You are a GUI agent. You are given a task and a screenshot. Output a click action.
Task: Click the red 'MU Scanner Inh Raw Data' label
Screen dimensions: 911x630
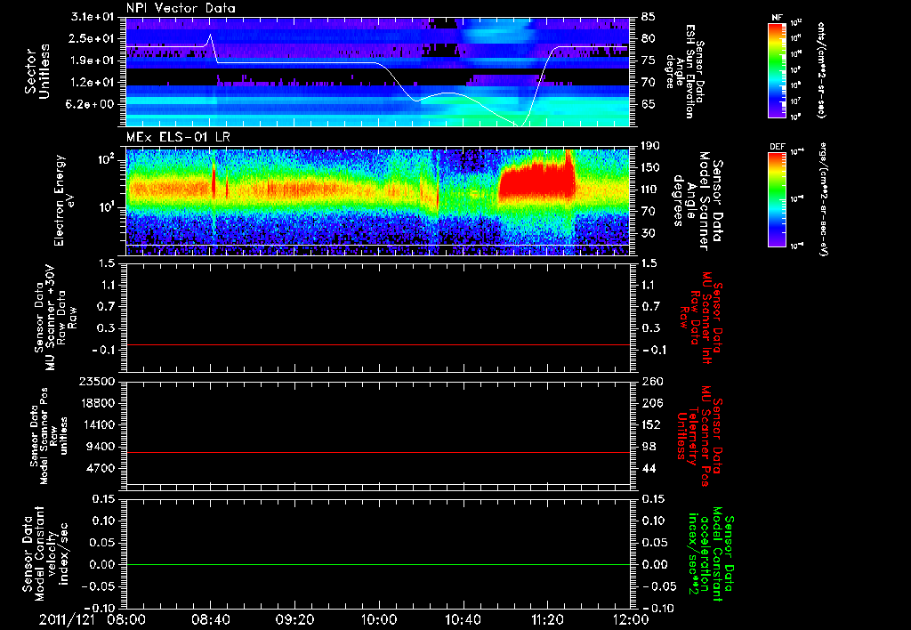pyautogui.click(x=701, y=318)
